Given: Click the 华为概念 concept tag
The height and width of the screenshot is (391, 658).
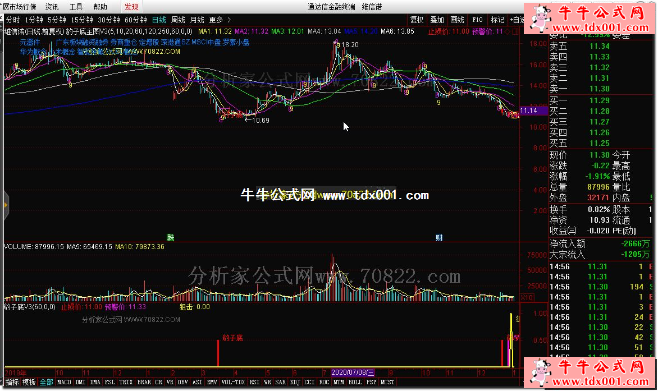Looking at the screenshot, I should pyautogui.click(x=33, y=52).
